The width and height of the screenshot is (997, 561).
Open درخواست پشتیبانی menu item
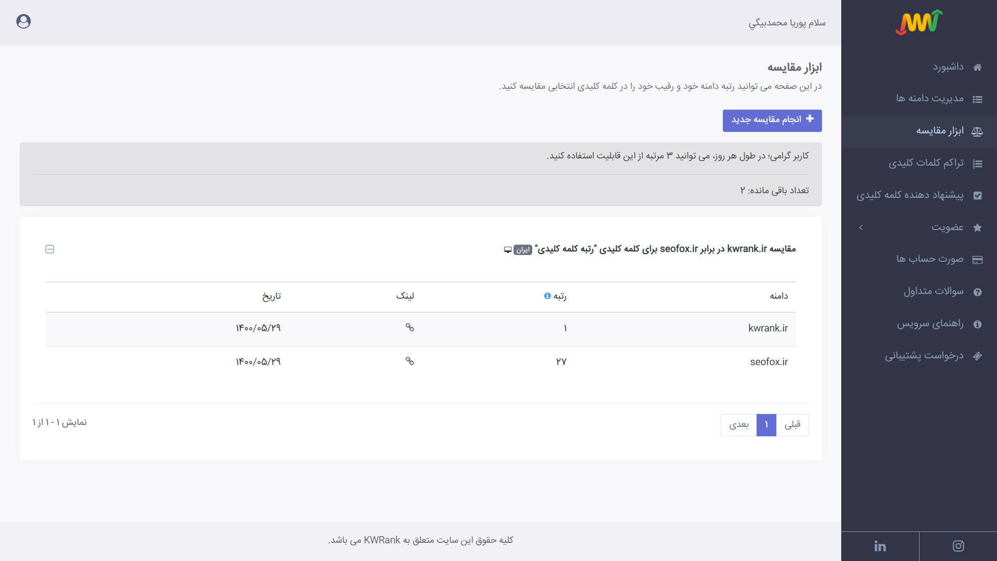[x=919, y=356]
